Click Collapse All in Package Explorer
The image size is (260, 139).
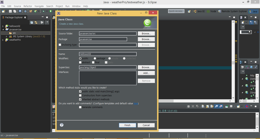pyautogui.click(x=32, y=23)
